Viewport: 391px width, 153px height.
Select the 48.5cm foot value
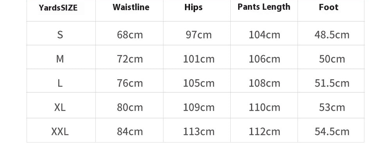pos(332,35)
